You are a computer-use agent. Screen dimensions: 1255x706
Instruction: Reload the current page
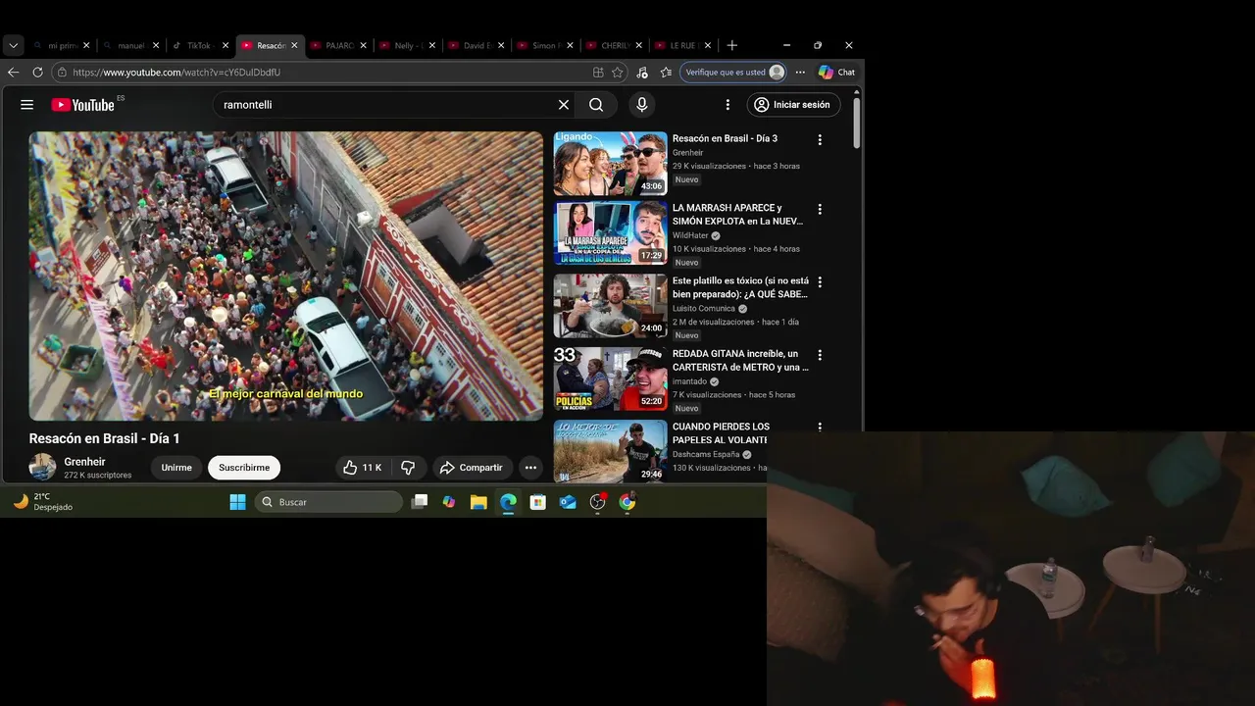pyautogui.click(x=37, y=73)
